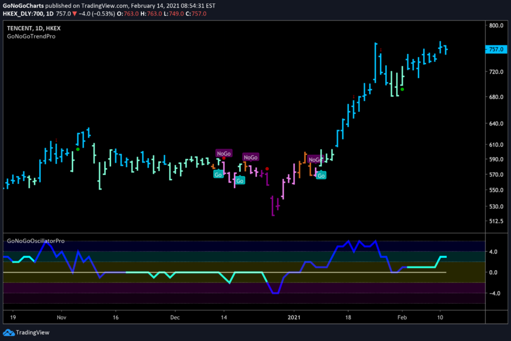
Task: Click the partially covered NoGo label in early January
Action: pyautogui.click(x=314, y=160)
